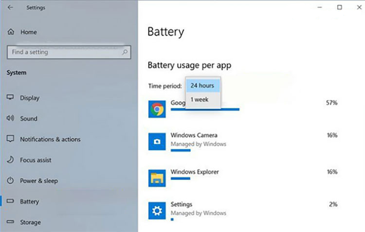Open Sound settings page
Viewport: 365px width, 232px height.
tap(29, 119)
